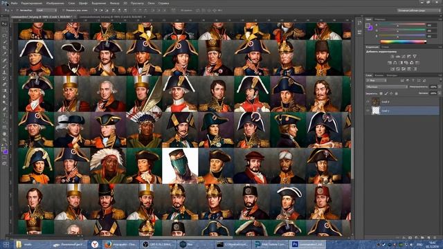Open the auto-select Слой dropdown
The height and width of the screenshot is (249, 443).
pos(46,10)
